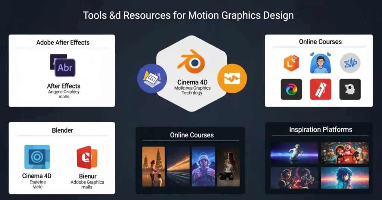Open the orange hexagon L course icon
The image size is (382, 200).
tap(291, 63)
